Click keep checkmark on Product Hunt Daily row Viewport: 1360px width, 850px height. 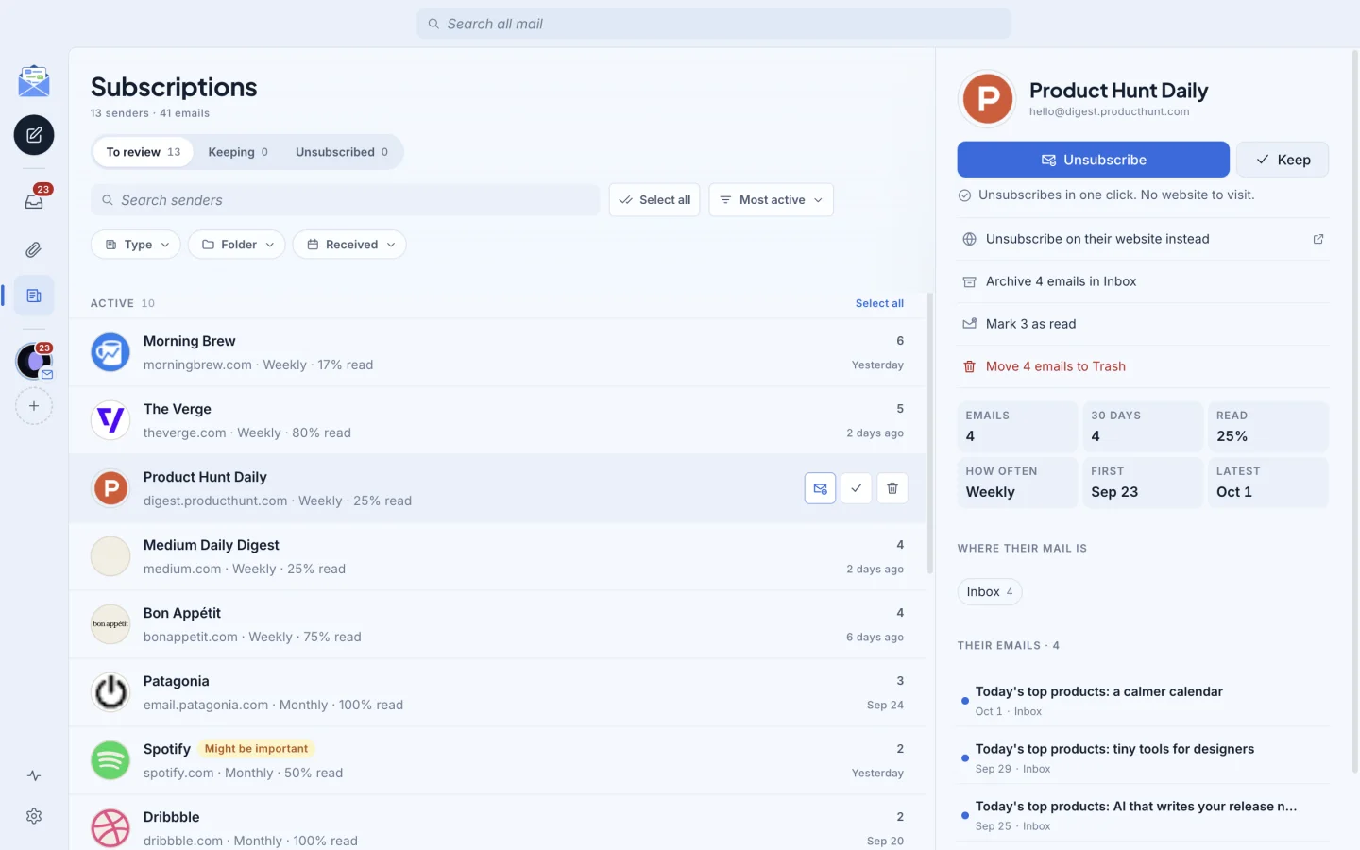click(856, 488)
